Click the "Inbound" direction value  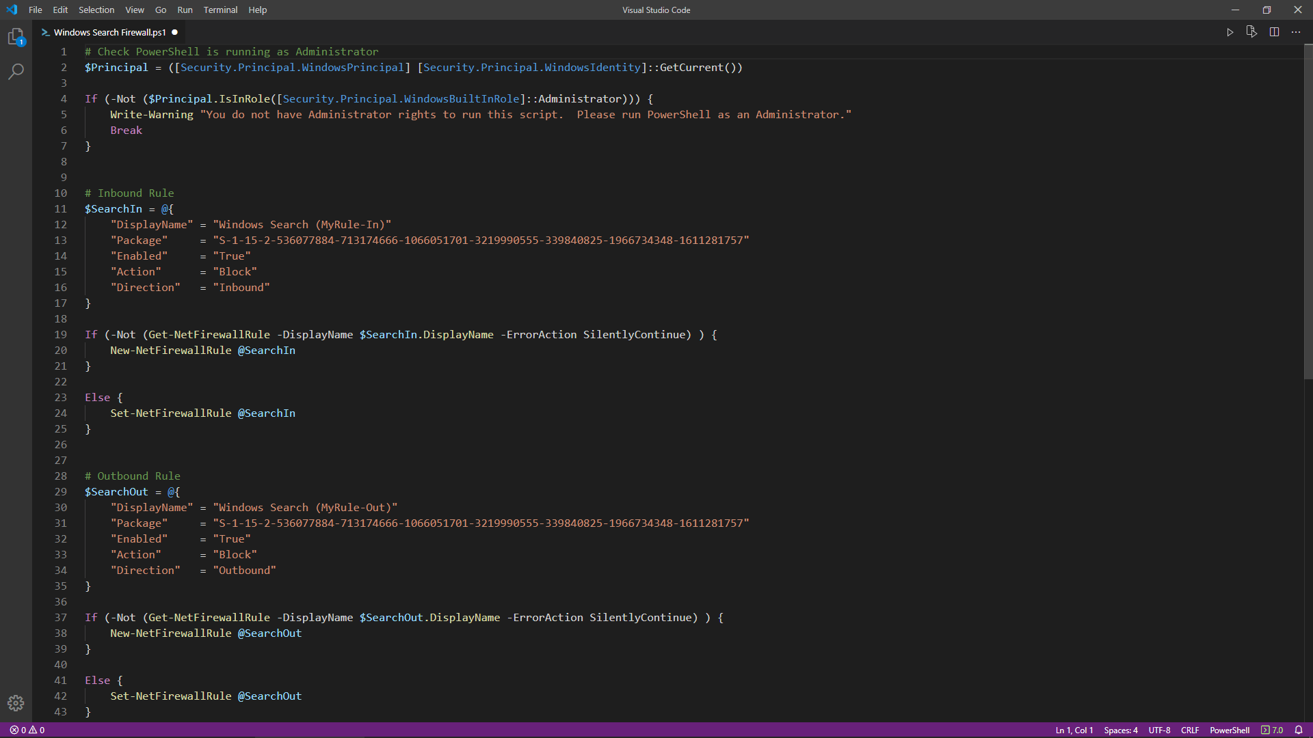point(241,287)
